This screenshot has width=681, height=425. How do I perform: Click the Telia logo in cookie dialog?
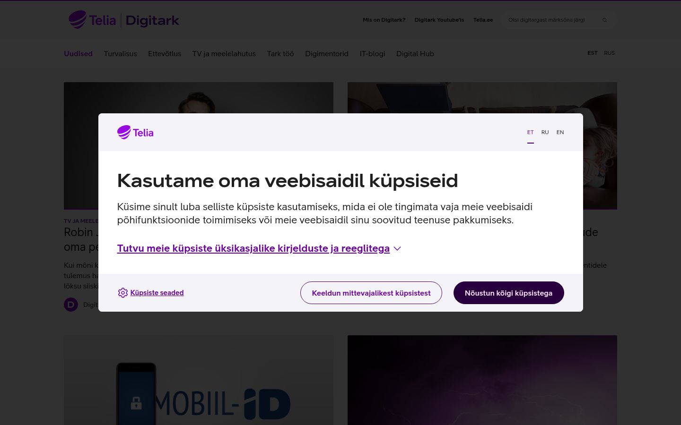[x=135, y=132]
